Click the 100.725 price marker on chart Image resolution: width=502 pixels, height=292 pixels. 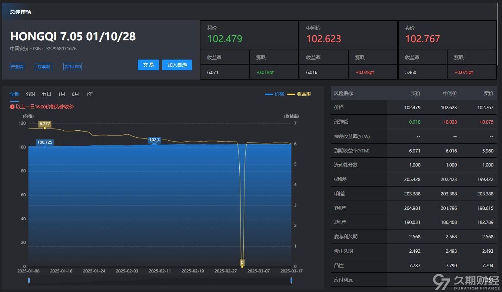[x=45, y=142]
